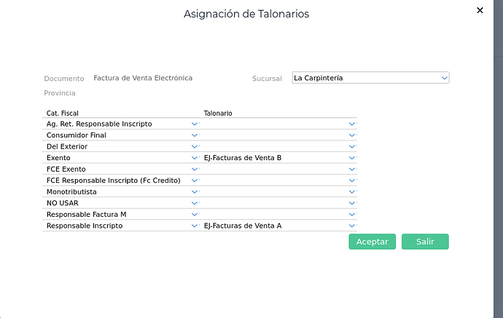Screen dimensions: 503x318
Task: Open Talonario dropdown for Monotributista row
Action: [x=351, y=192]
